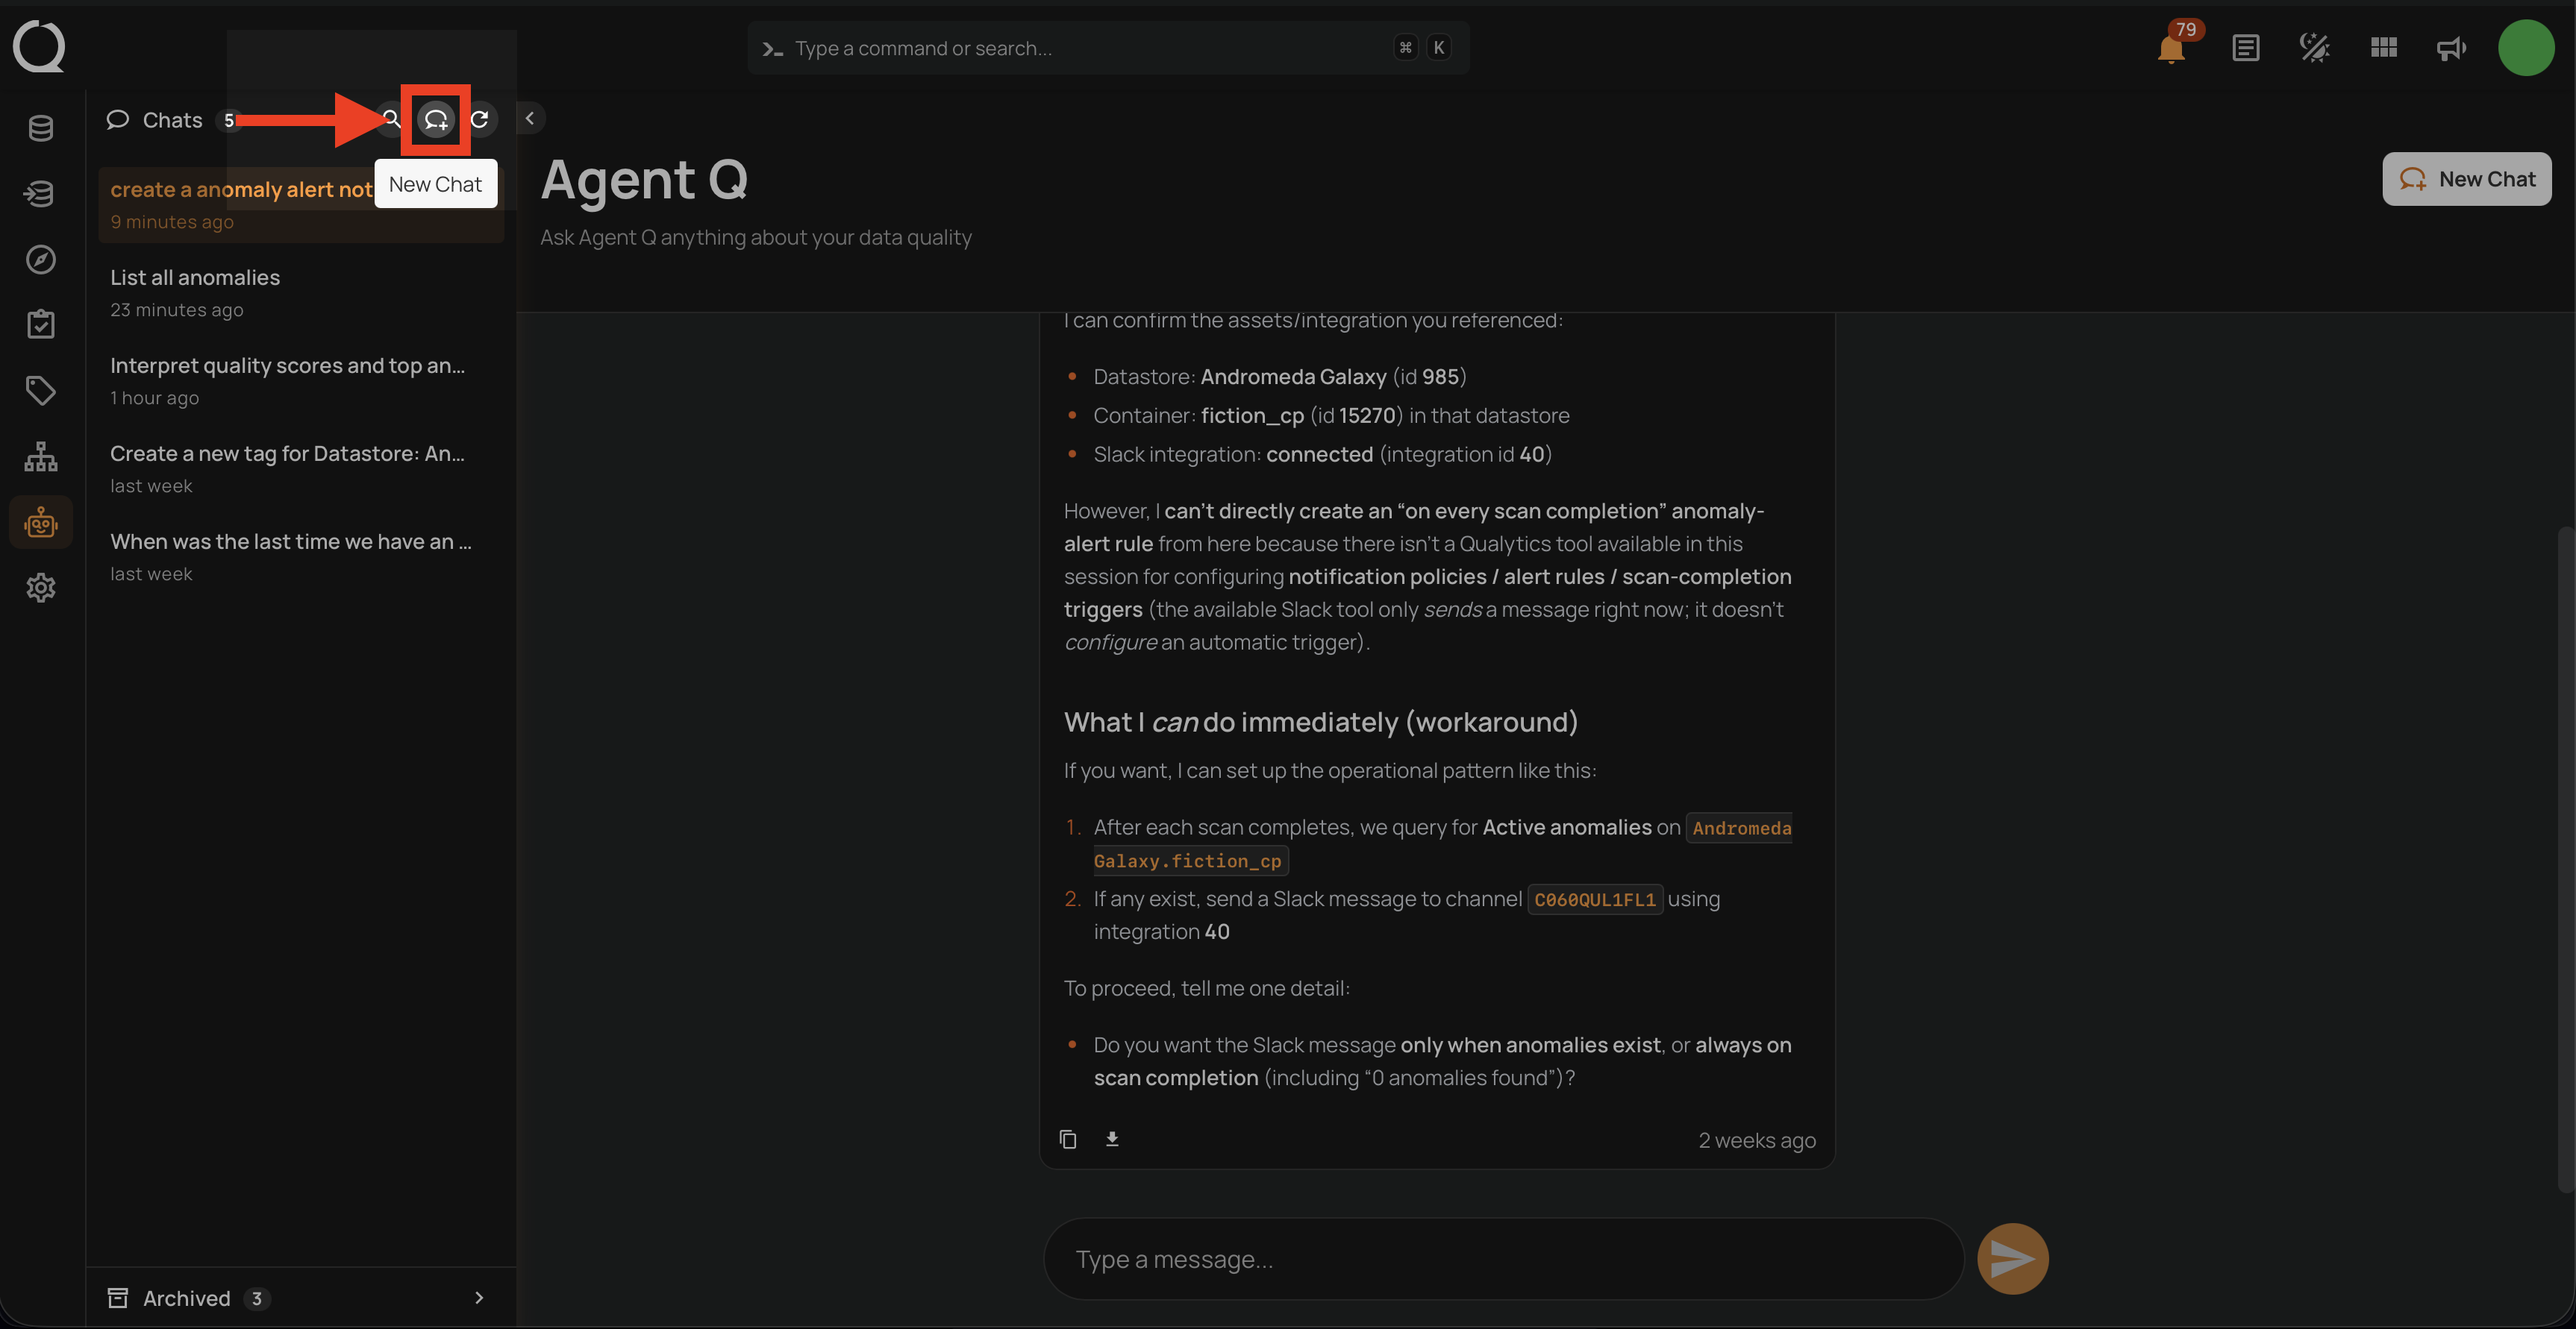The image size is (2576, 1329).
Task: Open the Agent Q robot icon
Action: pos(40,521)
